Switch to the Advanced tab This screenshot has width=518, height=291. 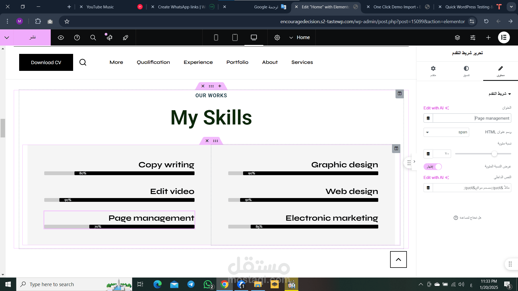click(x=433, y=71)
